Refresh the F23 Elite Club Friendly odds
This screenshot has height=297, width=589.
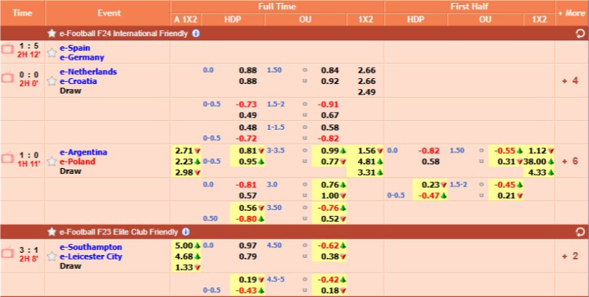[x=580, y=231]
